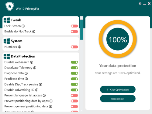Show info for Disable Advertising-ID
Viewport: 152px width, 114px height.
tap(37, 90)
